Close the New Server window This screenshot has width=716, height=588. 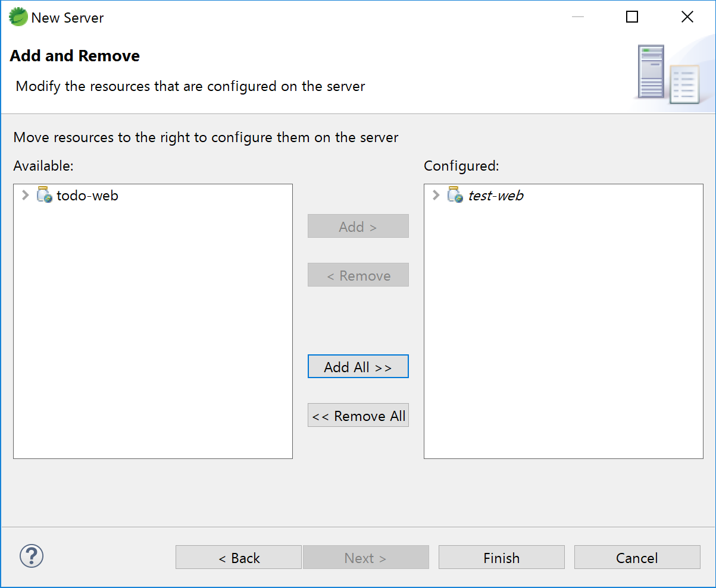point(687,17)
